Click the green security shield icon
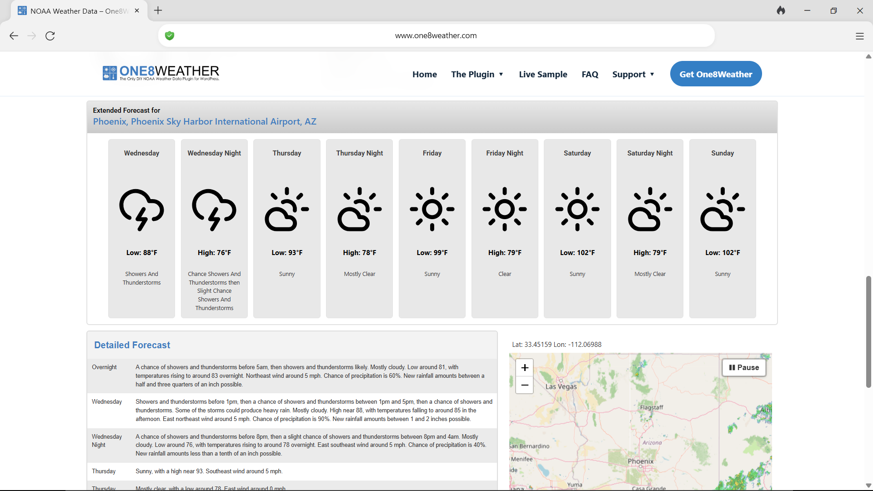Image resolution: width=873 pixels, height=491 pixels. (170, 35)
